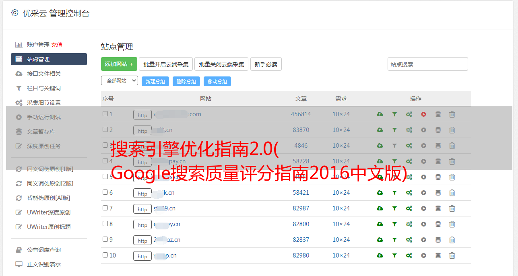
Task: Open 公有词库查询 sidebar item
Action: [44, 250]
